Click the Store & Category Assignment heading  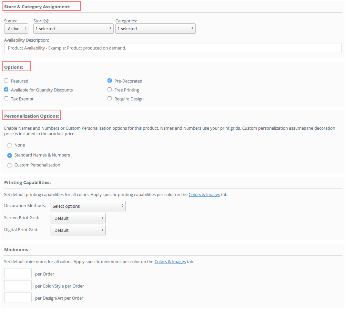click(38, 7)
